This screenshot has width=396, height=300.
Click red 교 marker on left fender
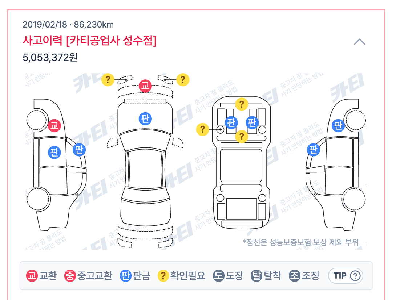pos(54,125)
